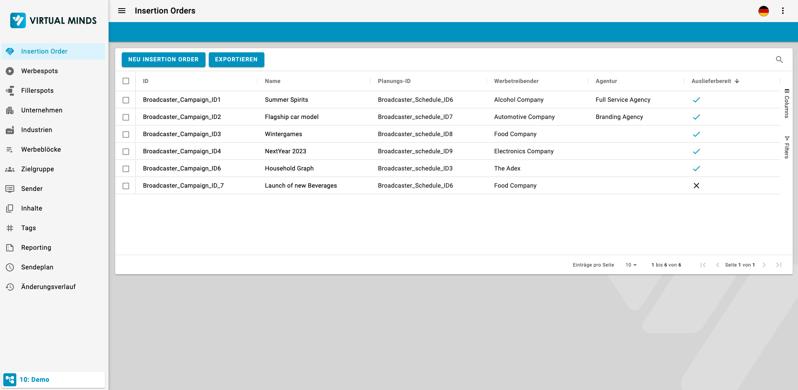Click the German flag language icon
The image size is (798, 390).
763,11
